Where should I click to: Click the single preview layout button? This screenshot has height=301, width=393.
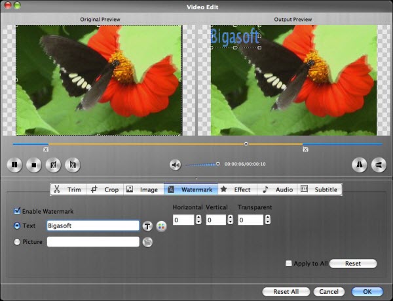(x=379, y=165)
